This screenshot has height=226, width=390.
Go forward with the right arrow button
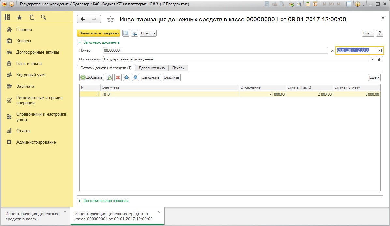[94, 19]
